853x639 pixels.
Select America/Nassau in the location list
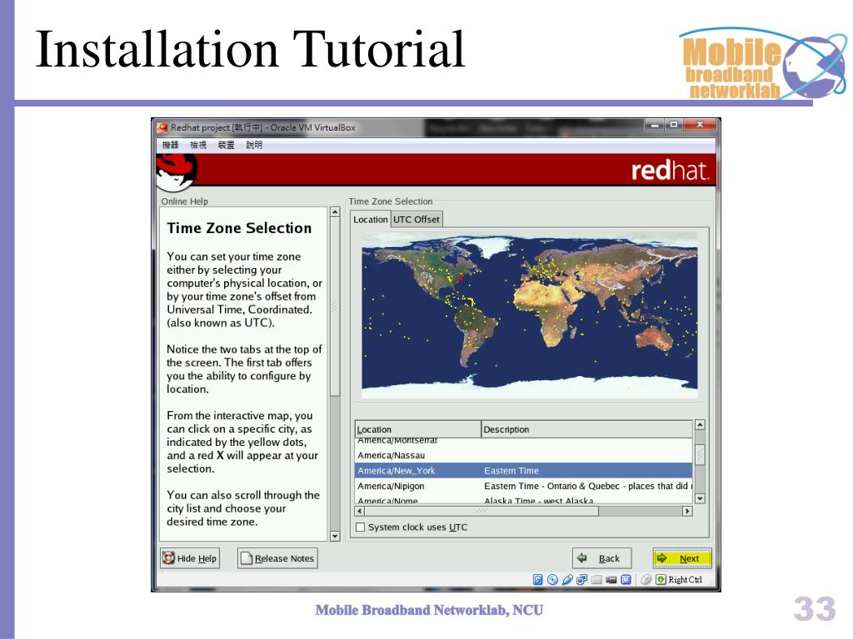pyautogui.click(x=523, y=455)
